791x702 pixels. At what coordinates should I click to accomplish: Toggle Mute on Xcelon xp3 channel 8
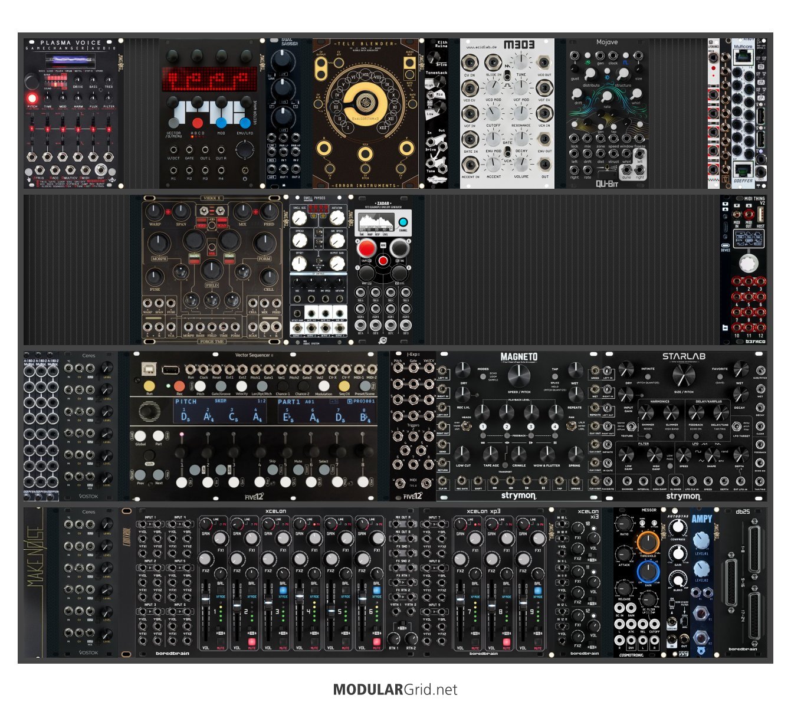tap(507, 641)
